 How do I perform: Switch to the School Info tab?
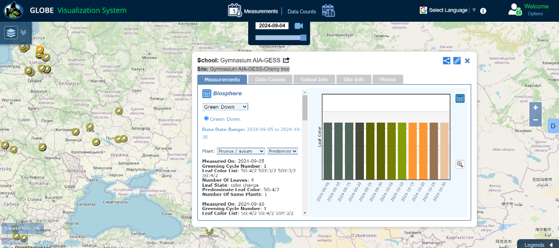[x=314, y=80]
